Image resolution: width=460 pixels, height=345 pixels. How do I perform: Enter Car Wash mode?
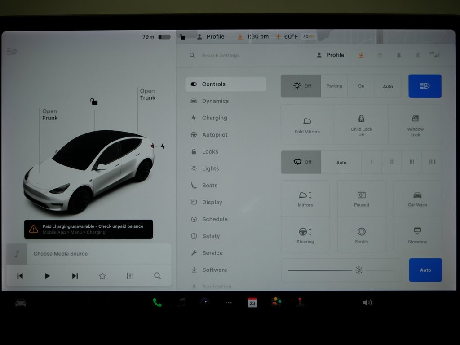point(417,197)
